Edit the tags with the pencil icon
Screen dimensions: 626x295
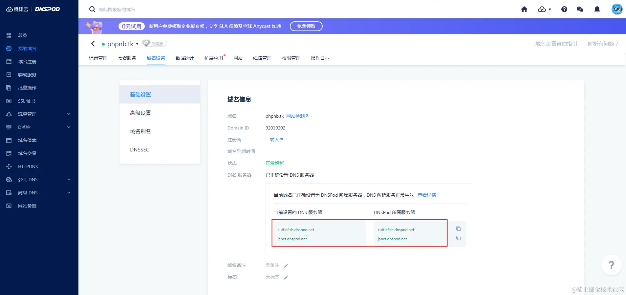286,277
